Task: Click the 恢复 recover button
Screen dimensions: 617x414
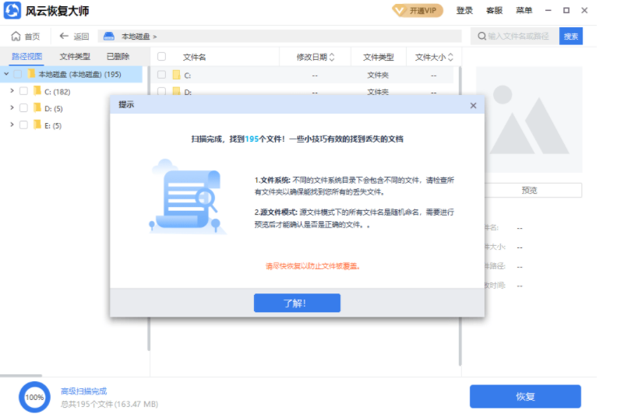Action: [525, 396]
